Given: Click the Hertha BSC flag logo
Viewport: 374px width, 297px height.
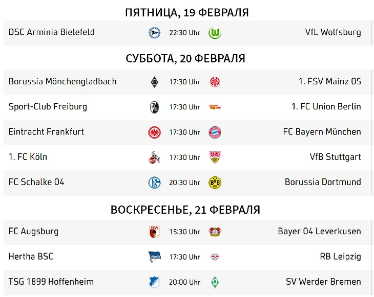Looking at the screenshot, I should click(154, 257).
